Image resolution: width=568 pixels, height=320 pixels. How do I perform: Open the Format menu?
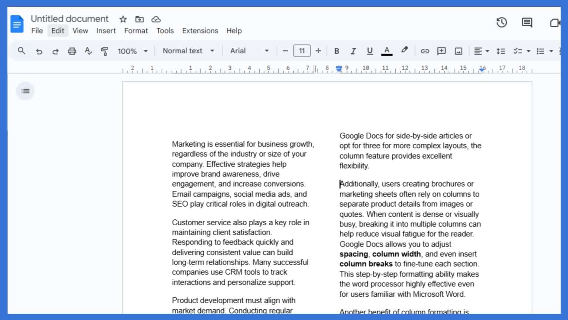click(x=136, y=31)
